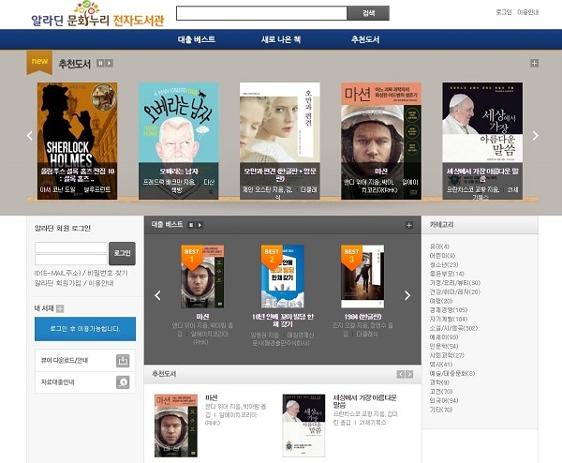This screenshot has width=562, height=463.
Task: Select 가정/요리/뷰티 category
Action: tap(455, 283)
